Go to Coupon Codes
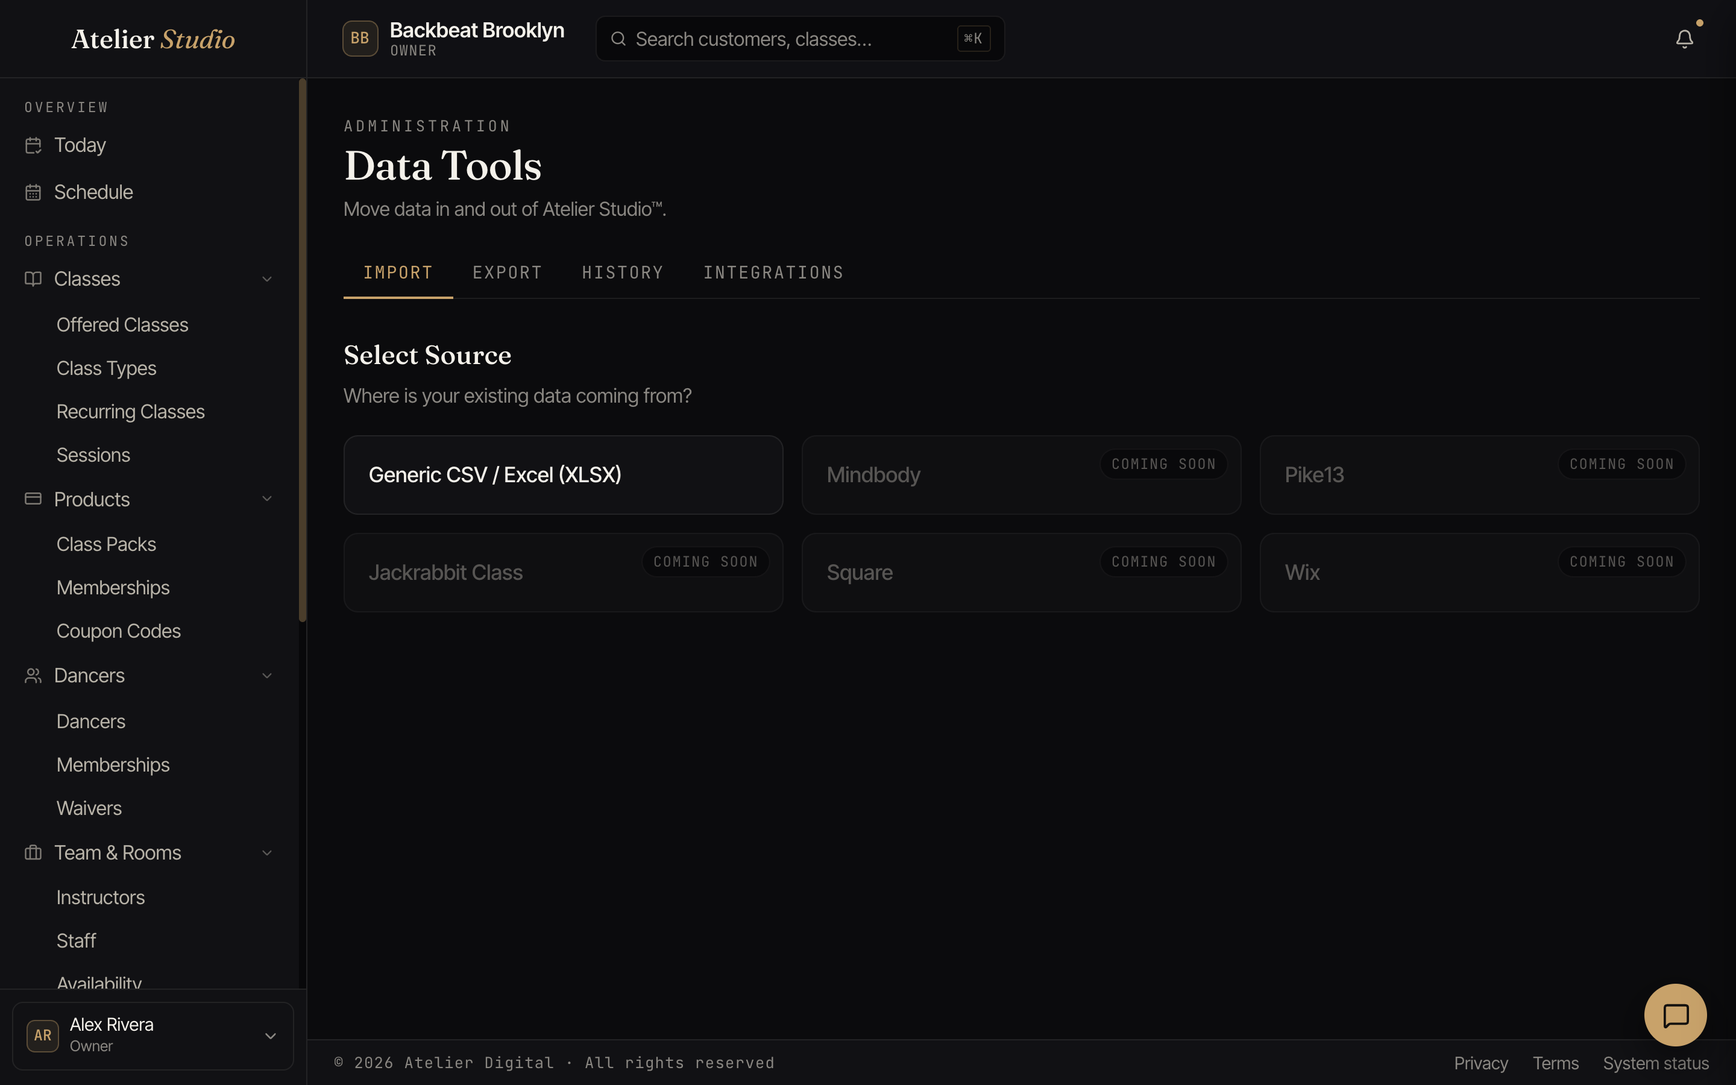 (118, 631)
